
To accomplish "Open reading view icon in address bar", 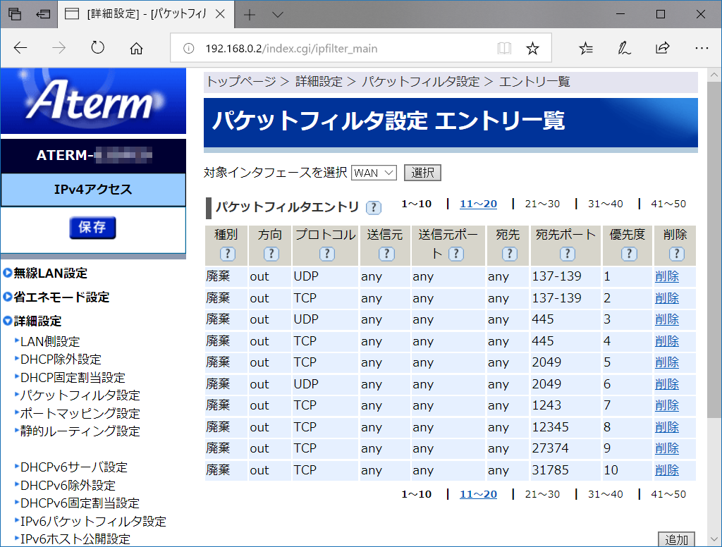I will coord(504,49).
